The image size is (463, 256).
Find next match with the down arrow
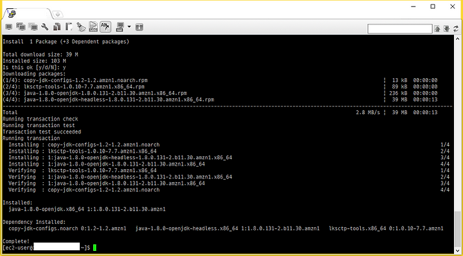point(446,29)
